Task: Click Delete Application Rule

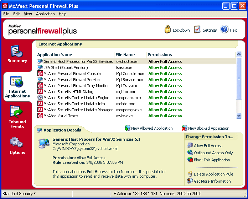Action: [213, 174]
